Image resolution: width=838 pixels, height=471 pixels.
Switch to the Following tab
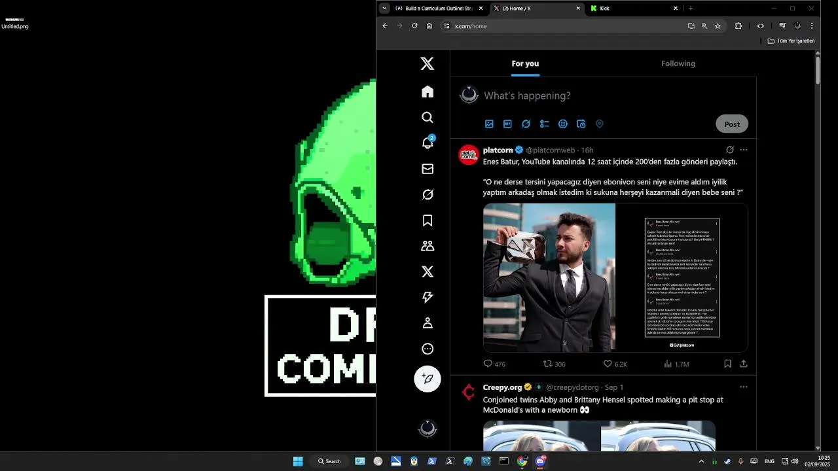(x=678, y=63)
